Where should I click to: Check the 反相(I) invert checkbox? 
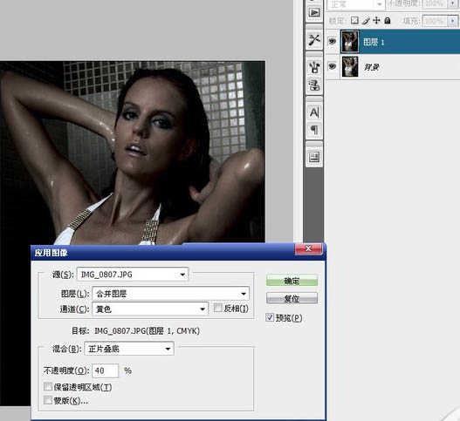pos(218,308)
